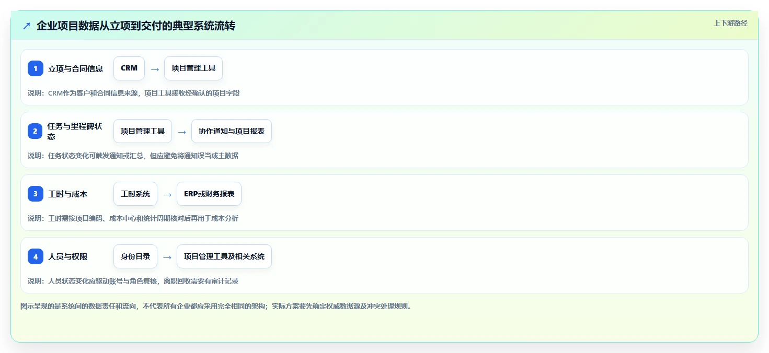
Task: Click the arrow after 身份目录
Action: (x=167, y=257)
